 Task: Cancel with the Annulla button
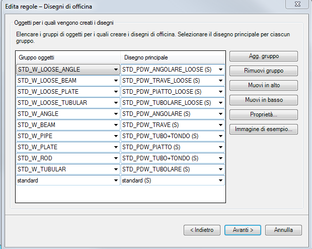[x=283, y=230]
